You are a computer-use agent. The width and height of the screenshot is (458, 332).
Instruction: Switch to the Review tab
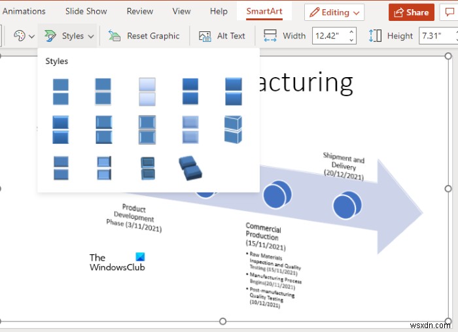click(139, 11)
